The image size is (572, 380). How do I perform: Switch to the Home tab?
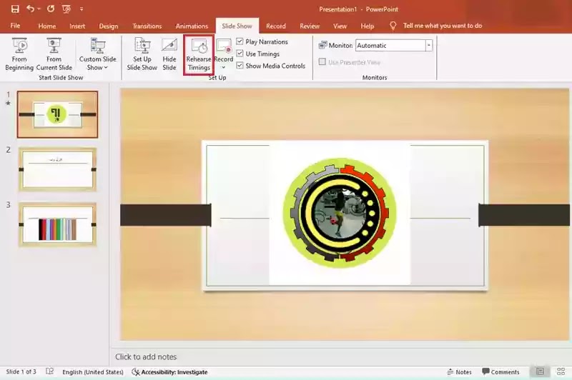click(47, 26)
